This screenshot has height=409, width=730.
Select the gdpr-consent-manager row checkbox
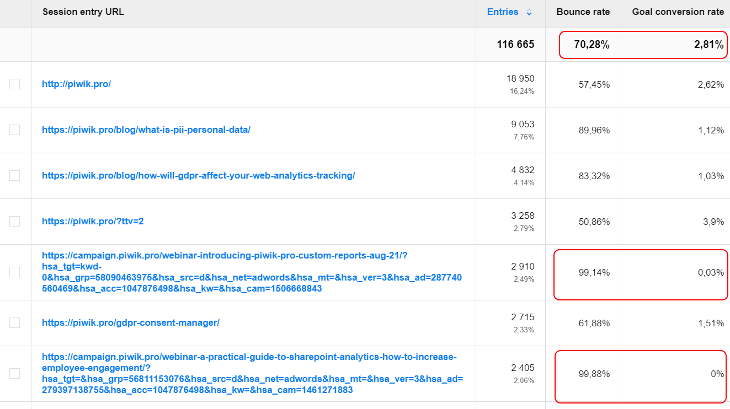15,323
